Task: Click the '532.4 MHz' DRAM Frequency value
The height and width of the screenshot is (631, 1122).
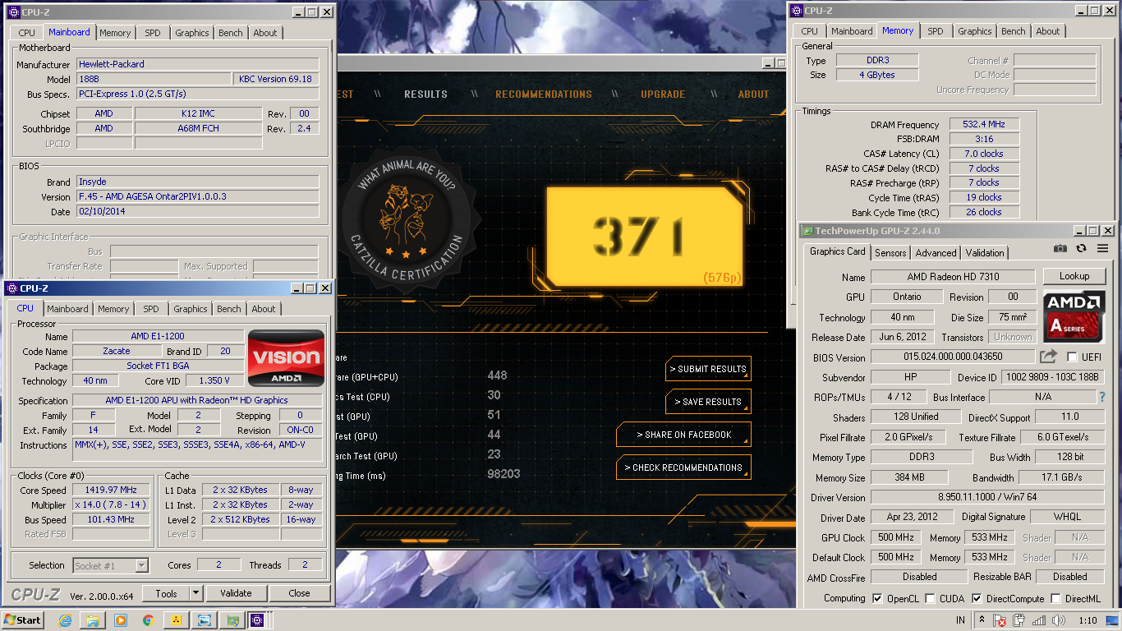Action: point(984,124)
